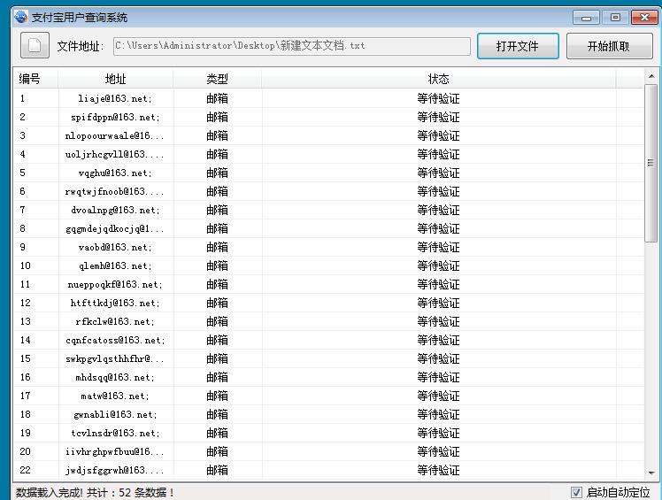Click the vertical scrollbar thumb
662x500 pixels.
point(651,163)
